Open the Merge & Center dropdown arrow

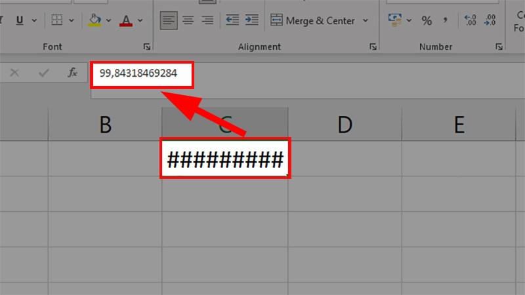pos(367,21)
